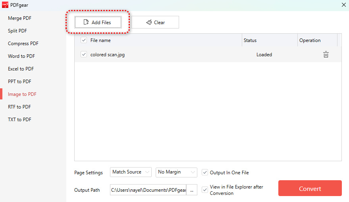Choose Excel to PDF
Screen dimensions: 349x202
pyautogui.click(x=21, y=69)
